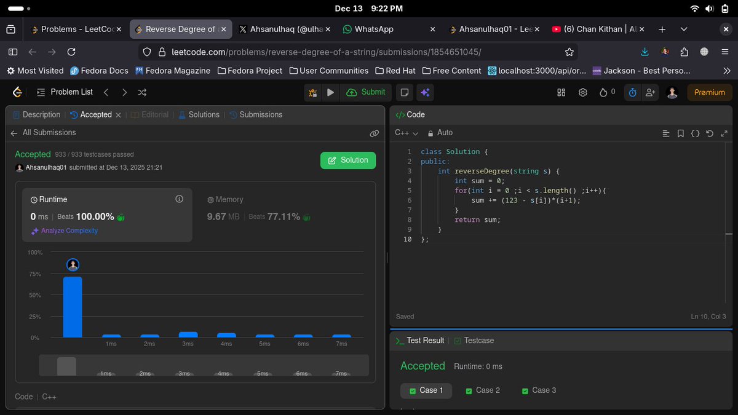Open Fedora Docs bookmark
The height and width of the screenshot is (415, 738).
[99, 71]
